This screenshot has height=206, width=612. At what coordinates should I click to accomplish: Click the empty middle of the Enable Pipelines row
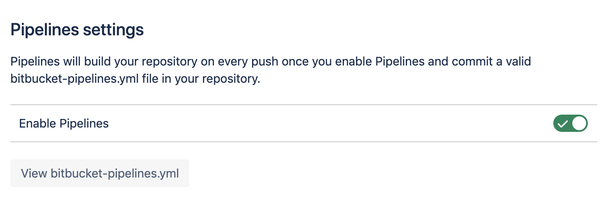coord(328,124)
